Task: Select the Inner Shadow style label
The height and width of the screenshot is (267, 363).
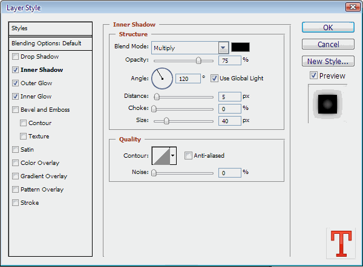Action: coord(42,70)
